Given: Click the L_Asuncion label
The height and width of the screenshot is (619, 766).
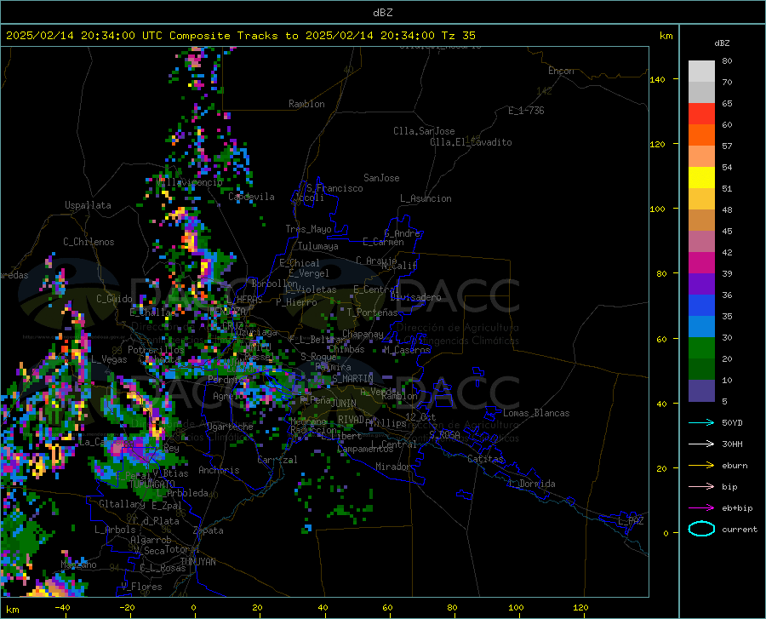Looking at the screenshot, I should pos(426,198).
